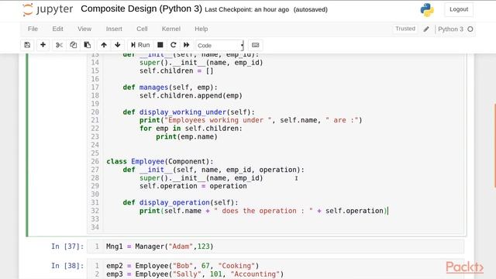Click the Python logo icon

[427, 10]
